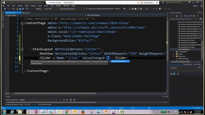Open the Tools menu

pos(46,6)
